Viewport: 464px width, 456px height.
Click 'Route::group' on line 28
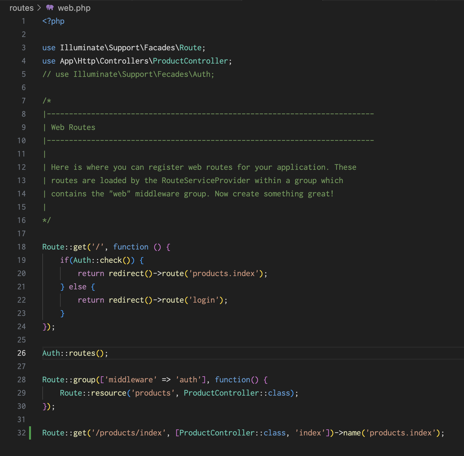click(x=69, y=380)
